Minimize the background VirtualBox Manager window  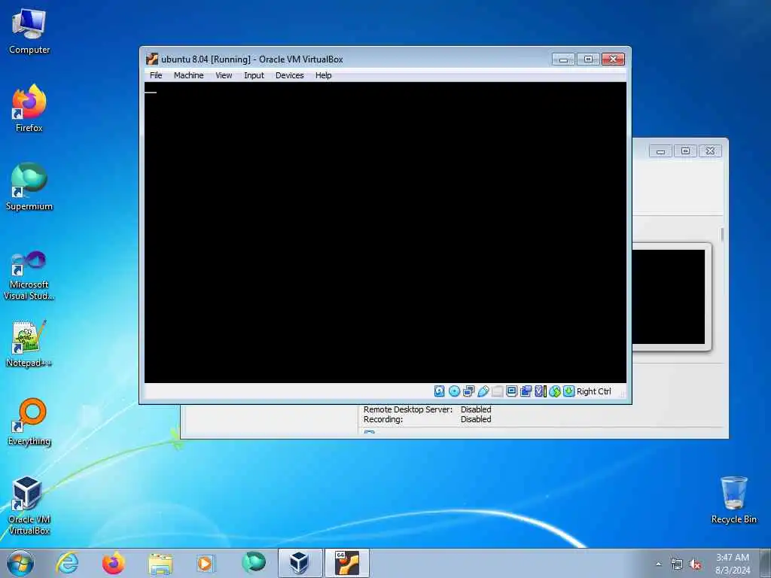660,151
